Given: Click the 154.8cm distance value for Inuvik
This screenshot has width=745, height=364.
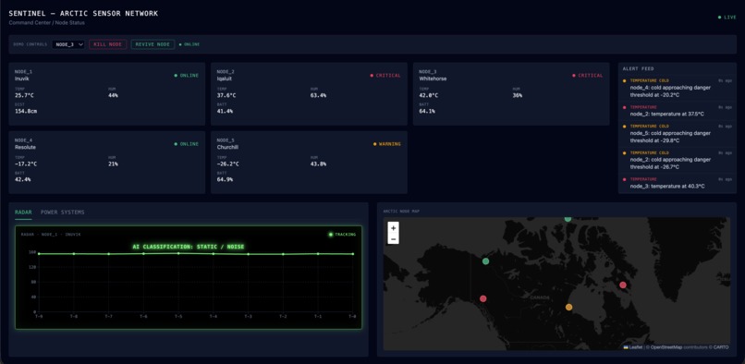Looking at the screenshot, I should (26, 111).
